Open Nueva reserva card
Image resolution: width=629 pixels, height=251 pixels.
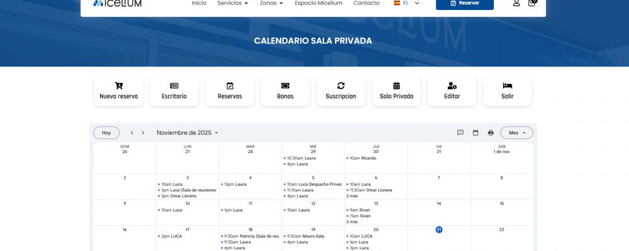(119, 91)
